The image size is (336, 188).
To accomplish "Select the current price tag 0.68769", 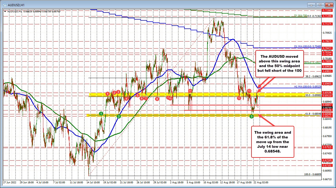I will point(327,108).
